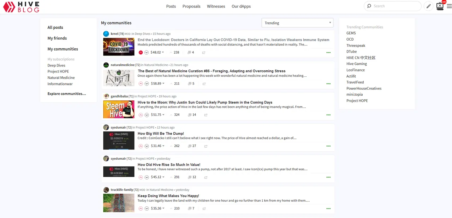Open the GEMS trending community
Viewport: 452px width, 218px height.
tap(351, 33)
